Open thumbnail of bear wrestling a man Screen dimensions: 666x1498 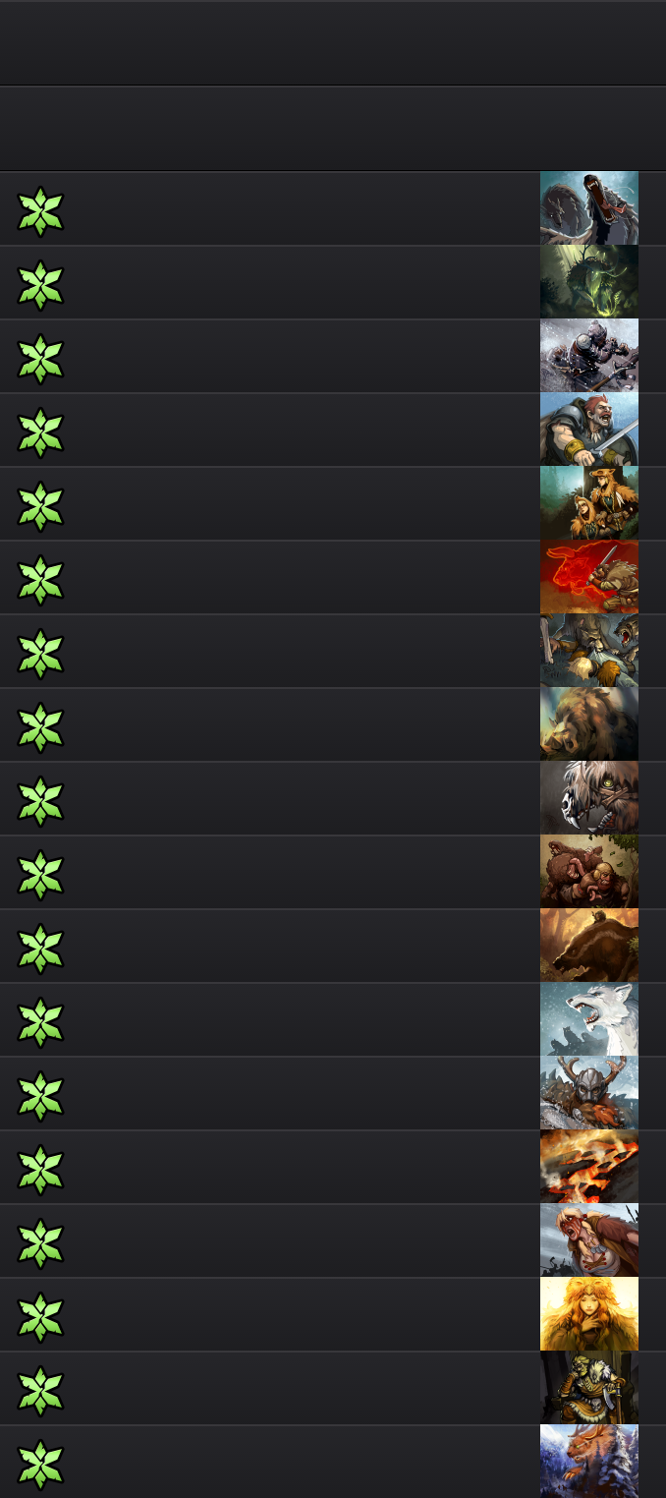[589, 872]
